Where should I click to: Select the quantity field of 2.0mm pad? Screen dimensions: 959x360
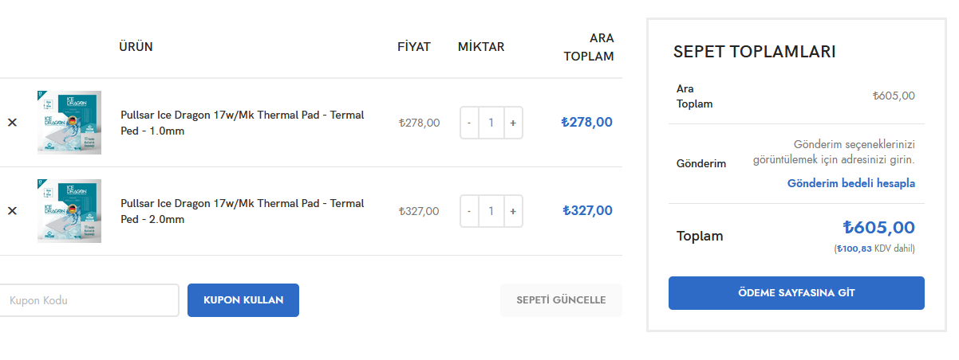[x=491, y=211]
